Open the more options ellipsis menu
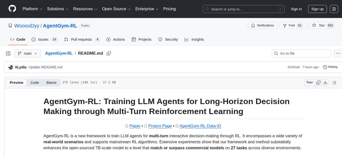Image resolution: width=342 pixels, height=157 pixels. pos(338,53)
